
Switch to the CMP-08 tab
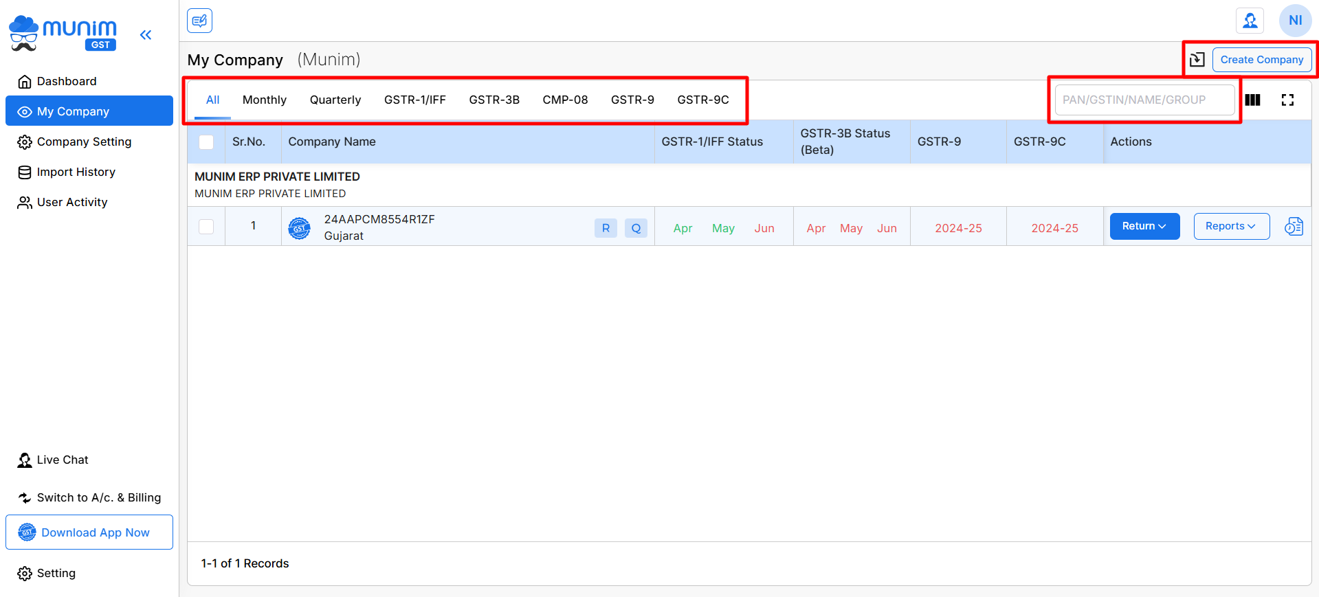click(x=565, y=100)
